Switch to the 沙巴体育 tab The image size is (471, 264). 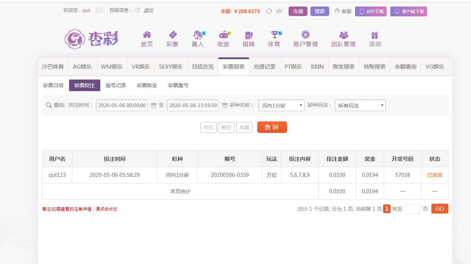53,66
